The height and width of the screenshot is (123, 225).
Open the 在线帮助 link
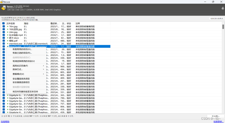coord(5,121)
